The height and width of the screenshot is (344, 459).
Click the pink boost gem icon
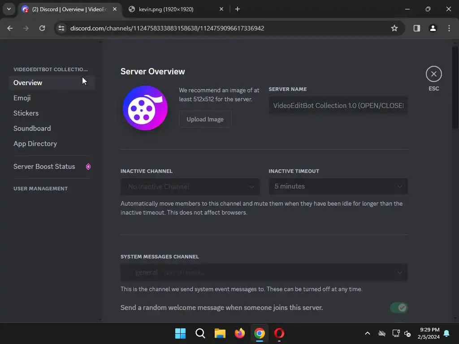point(88,167)
